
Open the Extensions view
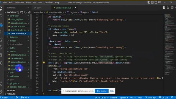click(1, 40)
